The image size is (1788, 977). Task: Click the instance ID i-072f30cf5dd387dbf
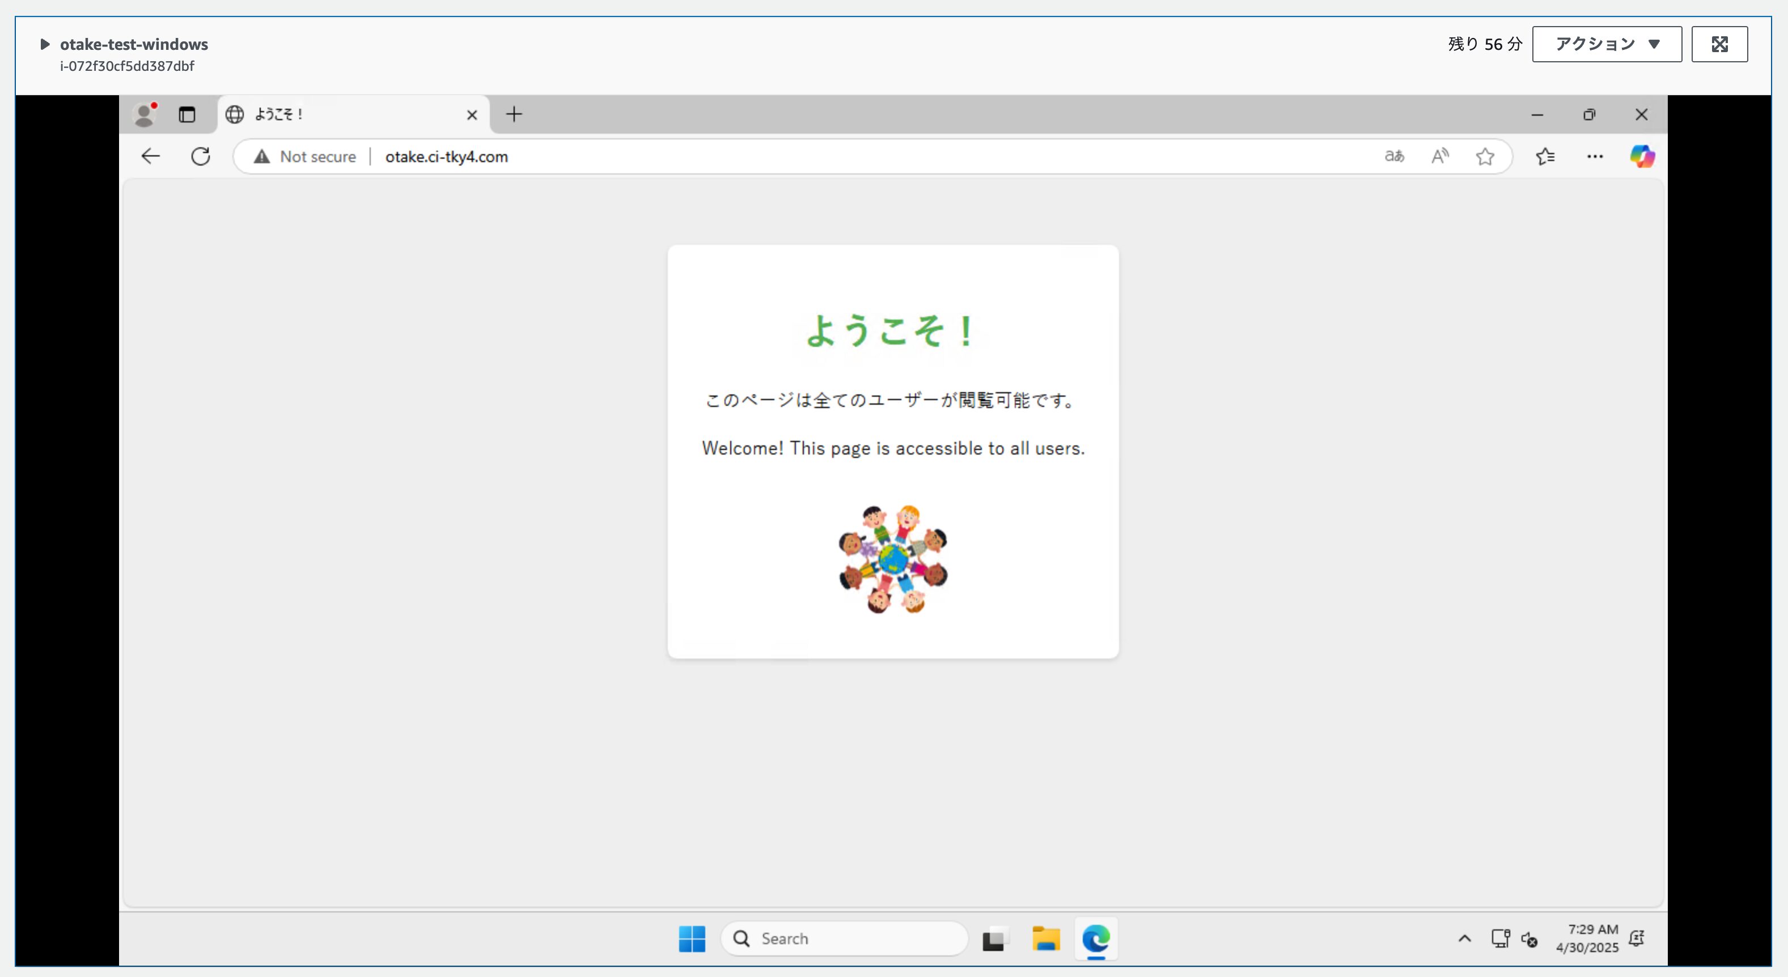pyautogui.click(x=127, y=66)
